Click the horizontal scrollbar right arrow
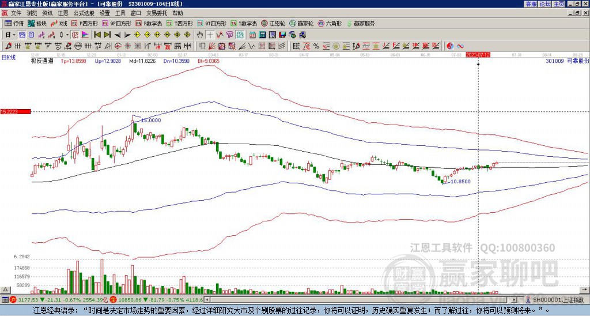This screenshot has width=590, height=316. pyautogui.click(x=515, y=300)
